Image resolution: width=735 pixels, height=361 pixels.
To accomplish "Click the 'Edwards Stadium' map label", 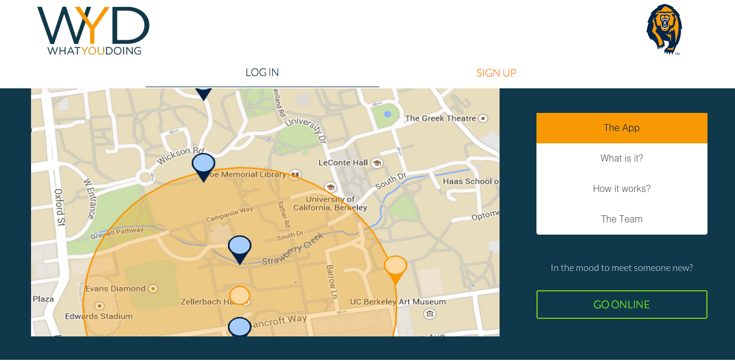I will click(98, 317).
